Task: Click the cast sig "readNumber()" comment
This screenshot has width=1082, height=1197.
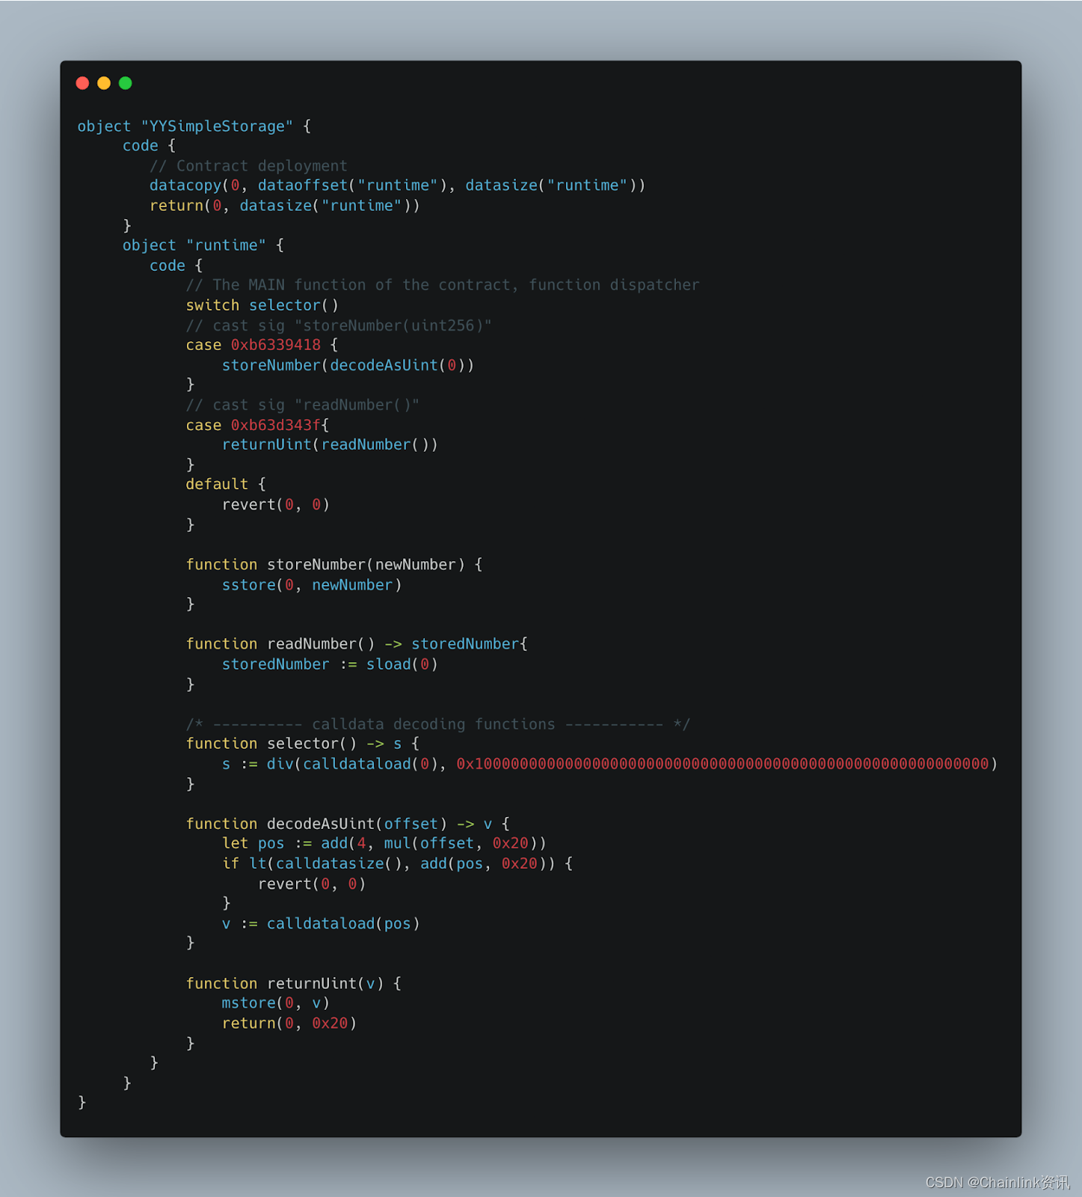Action: click(302, 405)
